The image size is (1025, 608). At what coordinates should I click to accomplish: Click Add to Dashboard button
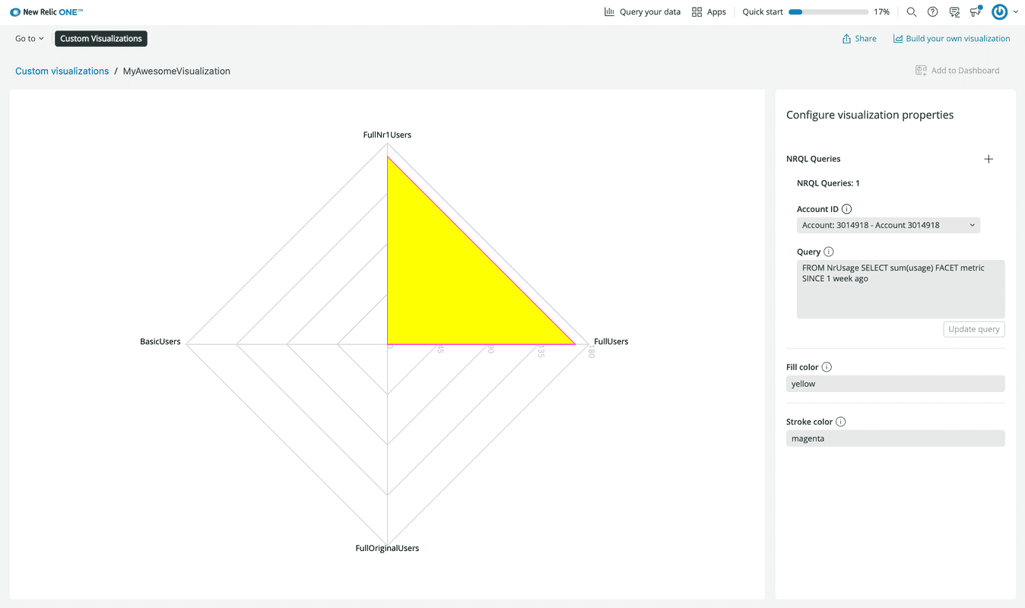tap(957, 70)
